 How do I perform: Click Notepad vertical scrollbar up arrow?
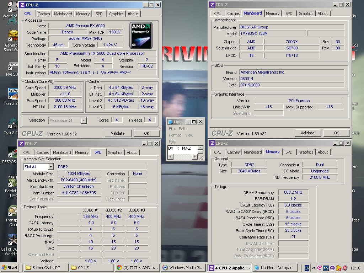coord(200,148)
